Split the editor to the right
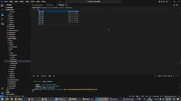Viewport: 181px width, 101px height. point(176,5)
